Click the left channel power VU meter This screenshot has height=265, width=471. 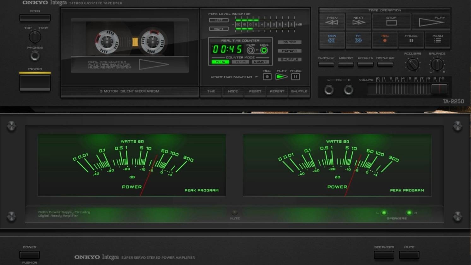pyautogui.click(x=132, y=165)
